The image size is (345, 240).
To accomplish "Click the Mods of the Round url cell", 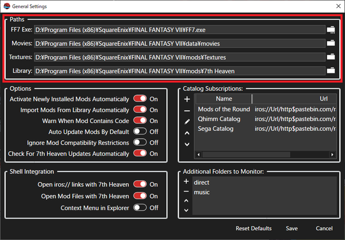I will [x=296, y=109].
